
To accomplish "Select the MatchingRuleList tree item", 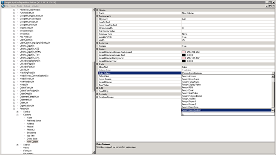I will pos(27,73).
